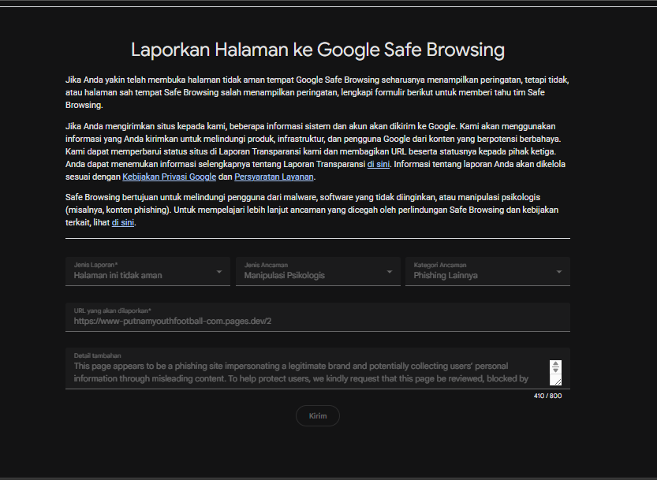Click the Laporkan Halaman ke Google Safe Browsing heading
The width and height of the screenshot is (657, 480).
tap(318, 50)
